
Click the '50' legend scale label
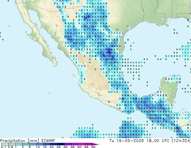[93, 147]
